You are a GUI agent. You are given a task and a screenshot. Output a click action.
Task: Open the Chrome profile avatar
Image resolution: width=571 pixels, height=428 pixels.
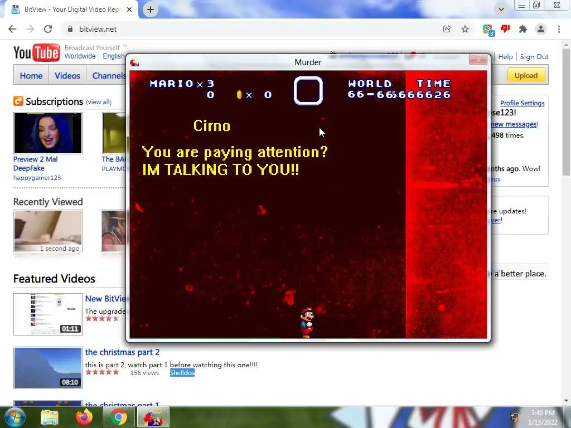[x=541, y=29]
